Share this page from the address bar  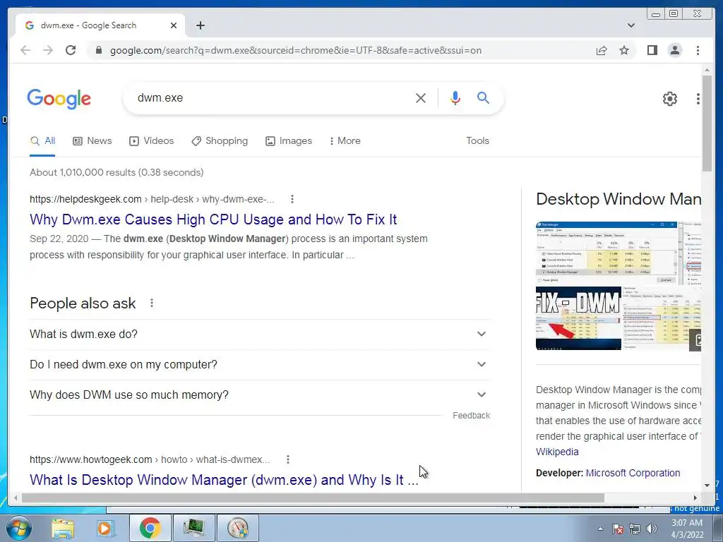[x=602, y=50]
